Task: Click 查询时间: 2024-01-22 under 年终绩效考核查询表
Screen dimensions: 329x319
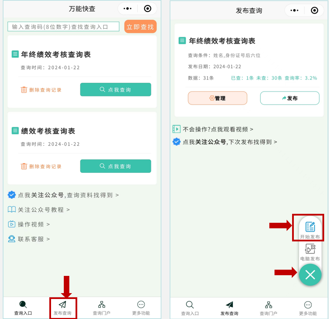Action: (x=50, y=68)
